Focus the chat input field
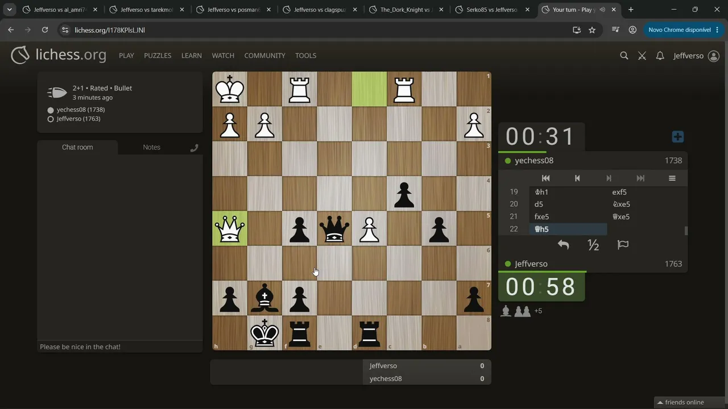Screen dimensions: 728x409 120,347
